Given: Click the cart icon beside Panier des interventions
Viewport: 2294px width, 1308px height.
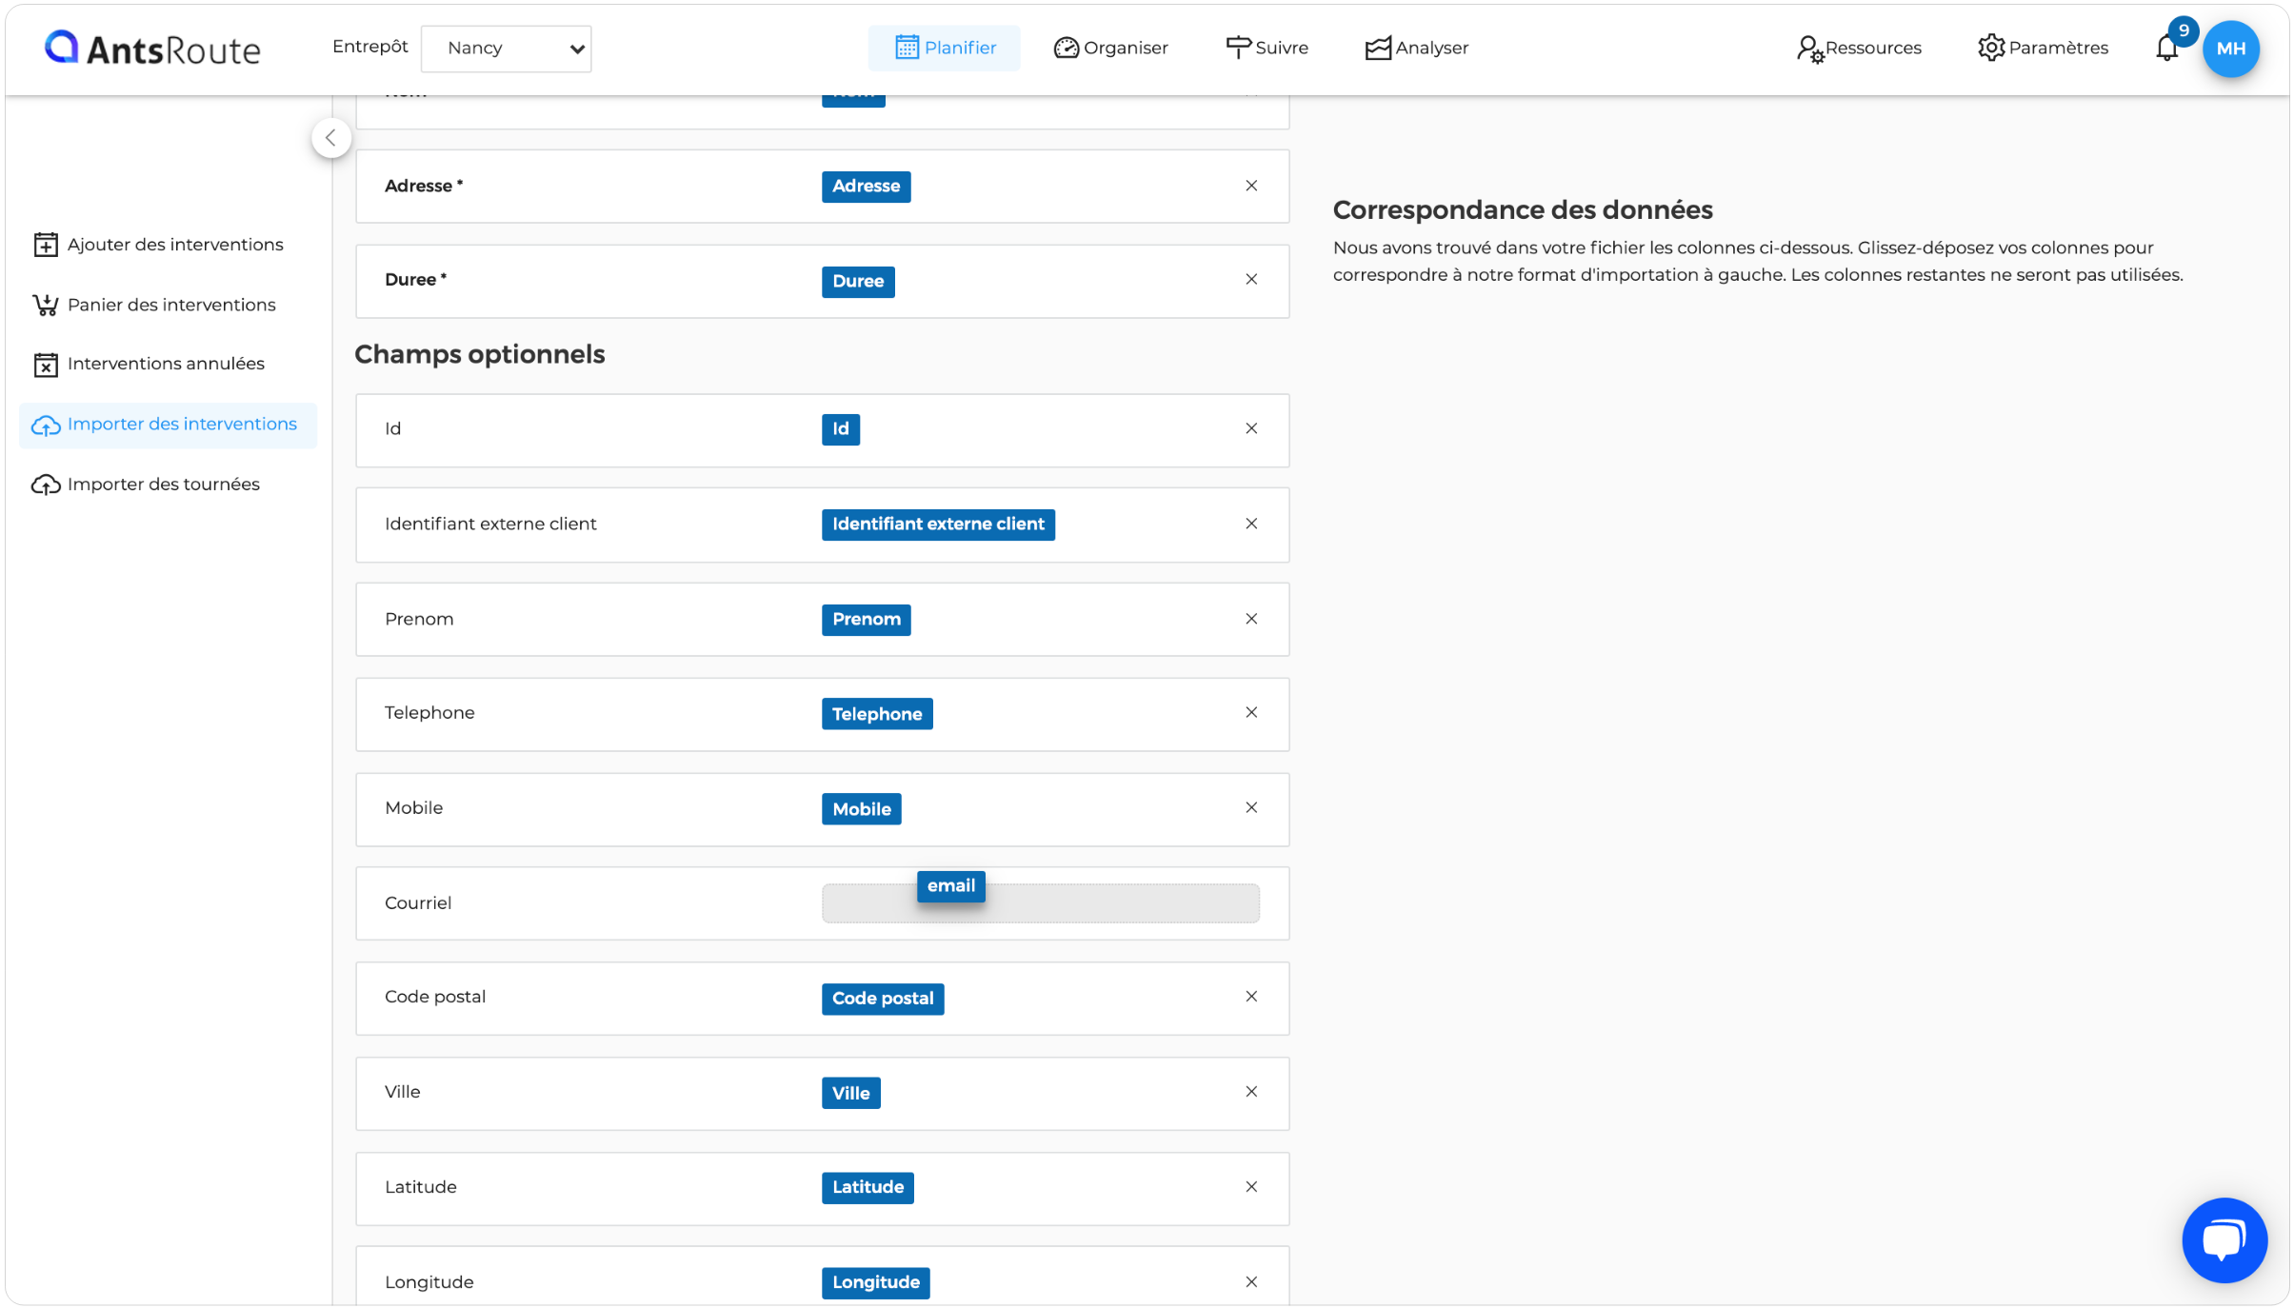Looking at the screenshot, I should point(46,305).
